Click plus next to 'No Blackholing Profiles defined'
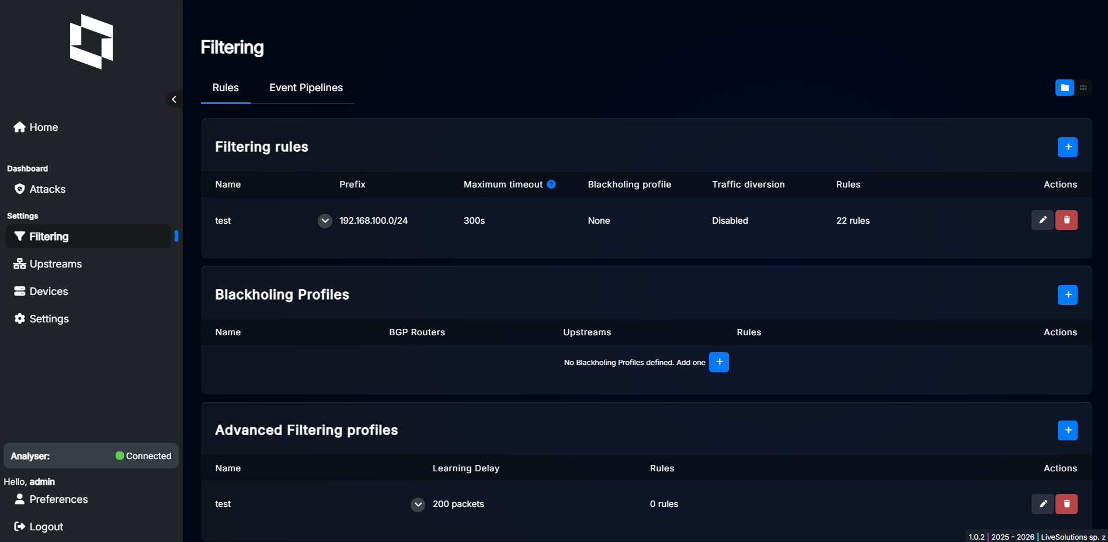 (x=718, y=362)
